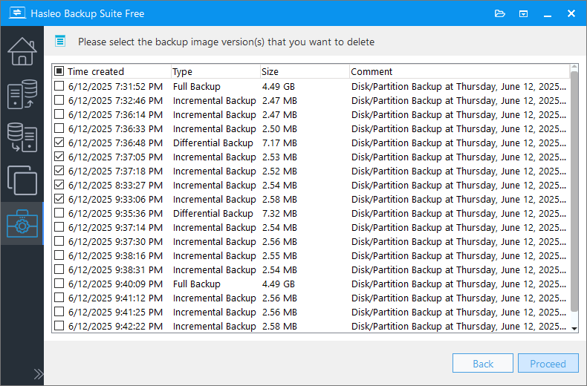Viewport: 587px width, 386px height.
Task: Toggle the select-all checkbox in header
Action: [59, 71]
